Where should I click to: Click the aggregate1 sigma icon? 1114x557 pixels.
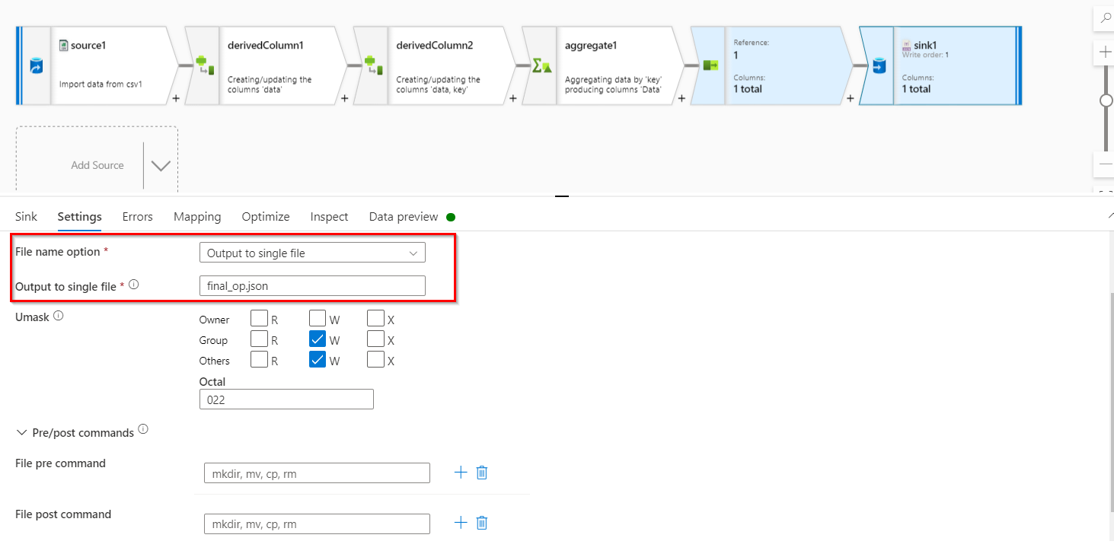click(541, 65)
